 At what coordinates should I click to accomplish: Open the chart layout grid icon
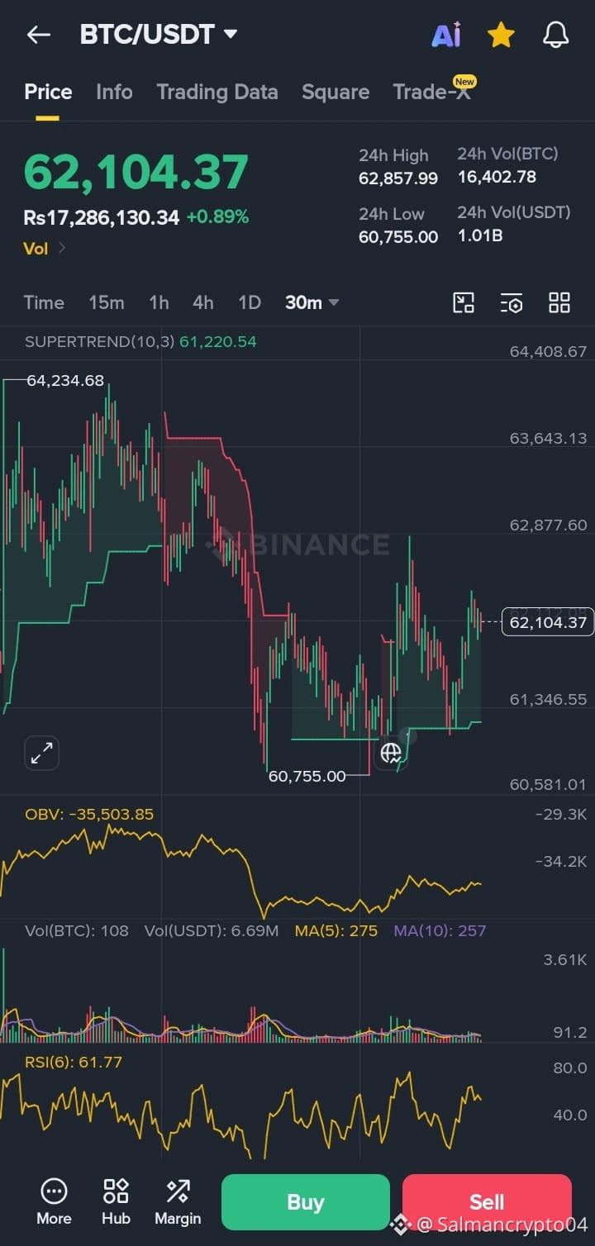tap(559, 302)
